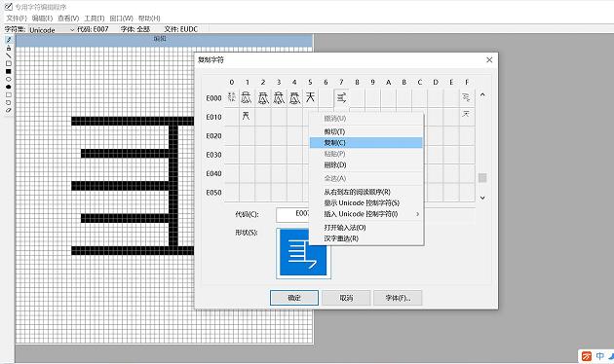Open the 帮助(H) menu
614x364 pixels.
click(149, 18)
